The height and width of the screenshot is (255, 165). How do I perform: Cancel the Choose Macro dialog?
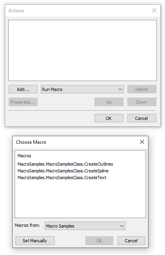click(131, 241)
